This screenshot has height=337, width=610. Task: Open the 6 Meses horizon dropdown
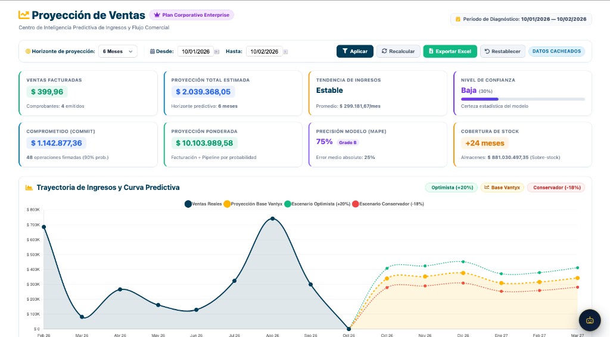[x=117, y=51]
